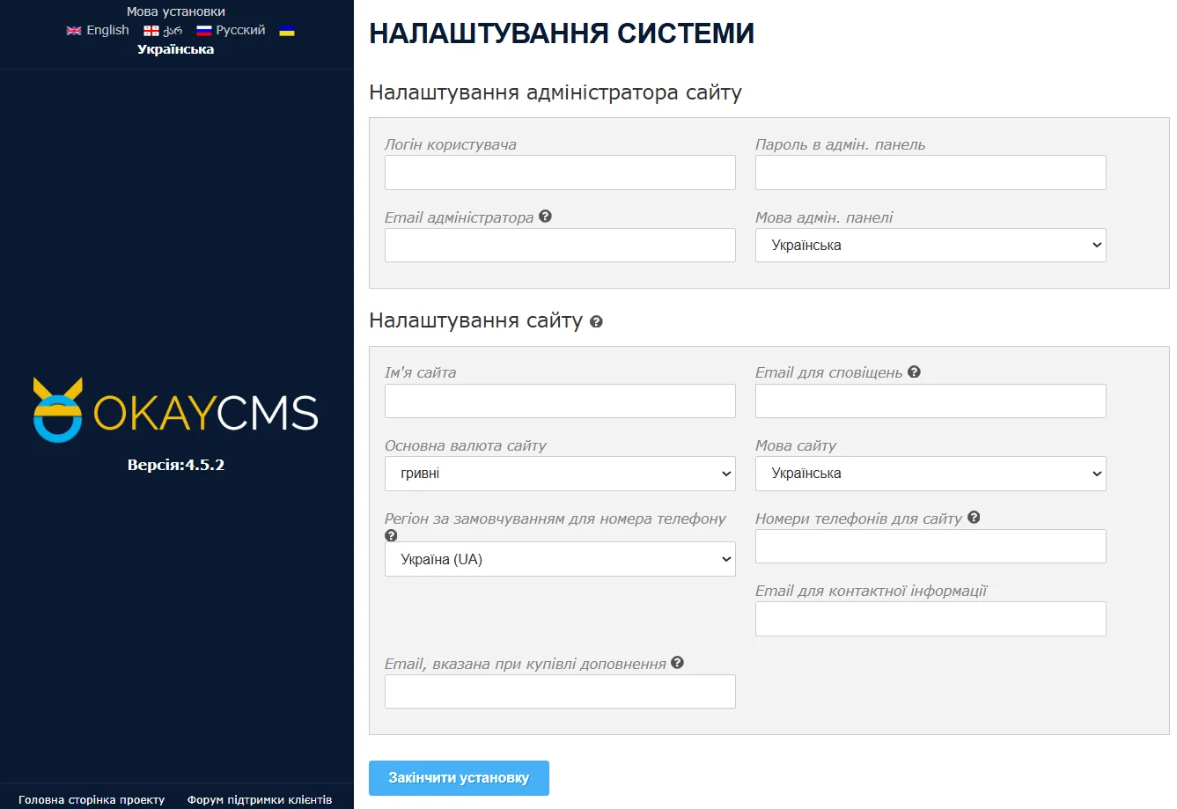Open the Мова адмін. панелі dropdown

(930, 245)
